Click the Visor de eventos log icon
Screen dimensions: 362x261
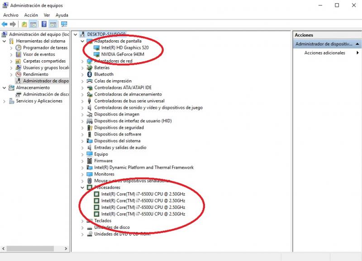tap(19, 54)
